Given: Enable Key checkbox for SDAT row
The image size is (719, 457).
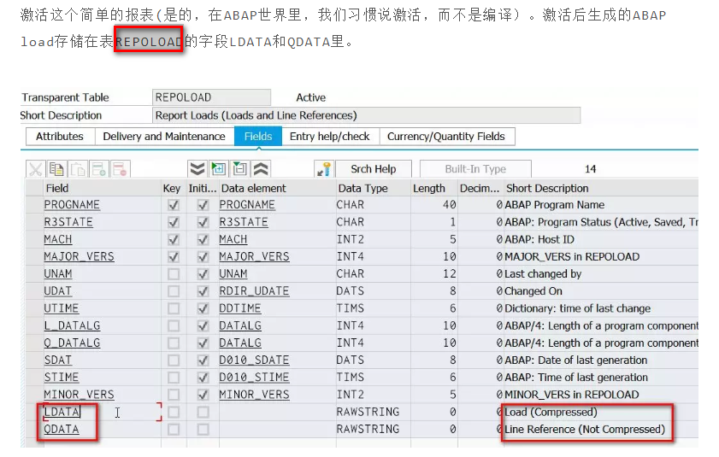Looking at the screenshot, I should [174, 360].
